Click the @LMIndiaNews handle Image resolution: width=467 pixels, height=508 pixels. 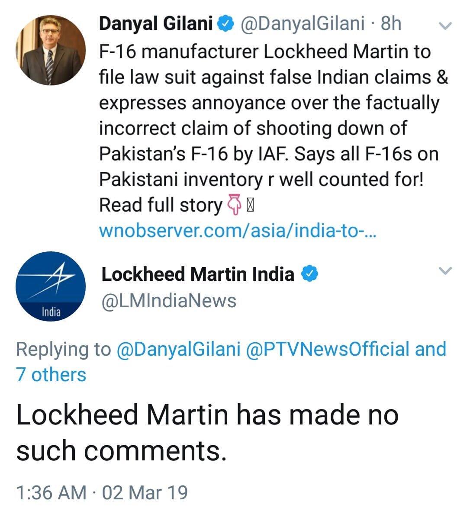pos(169,301)
